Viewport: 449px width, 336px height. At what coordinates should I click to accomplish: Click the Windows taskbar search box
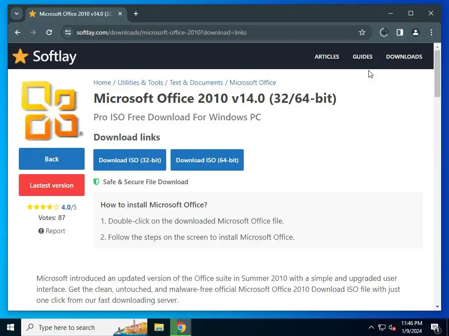(84, 327)
